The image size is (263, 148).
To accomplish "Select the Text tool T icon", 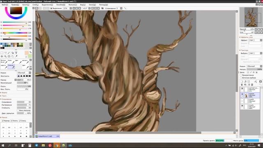I will pyautogui.click(x=16, y=53).
